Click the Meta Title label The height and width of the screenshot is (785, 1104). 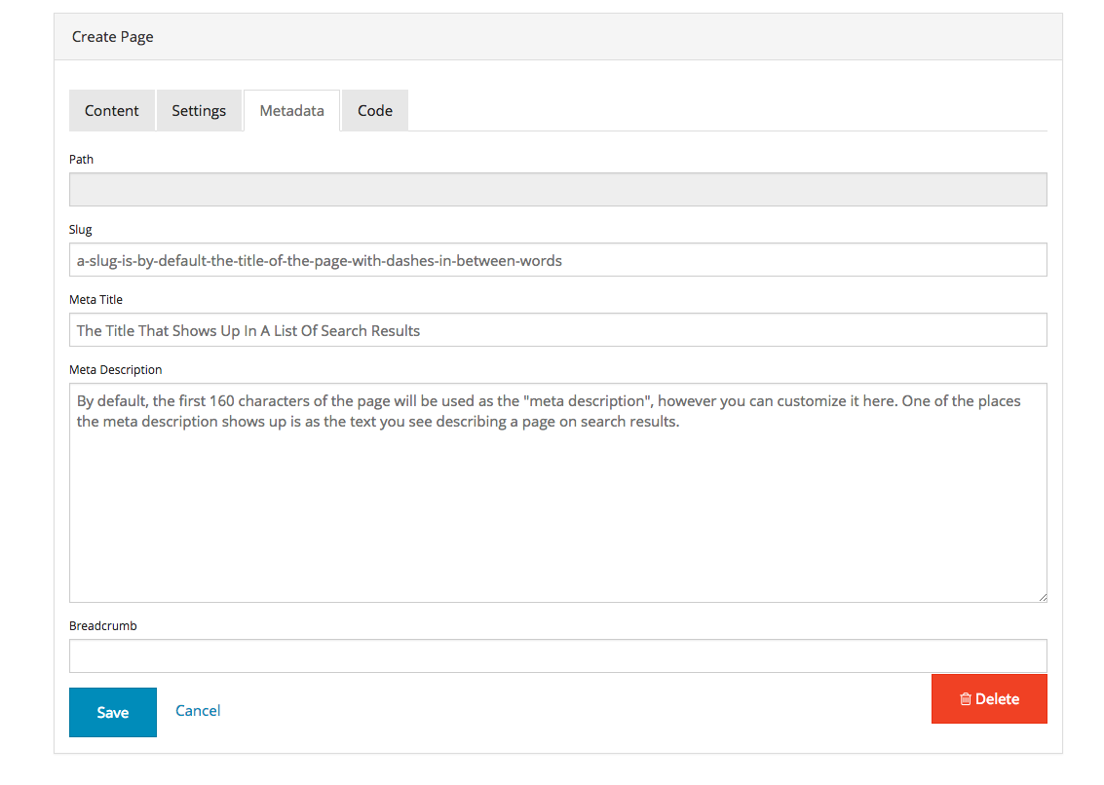[95, 300]
